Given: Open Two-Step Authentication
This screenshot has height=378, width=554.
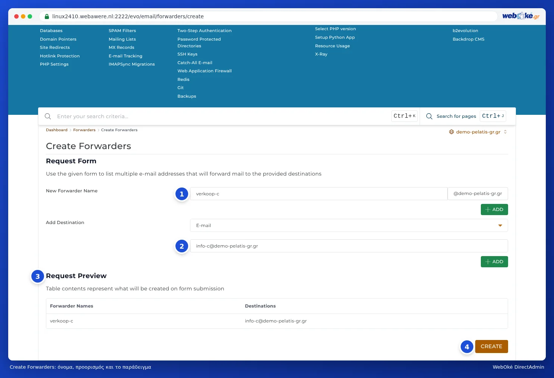Looking at the screenshot, I should (x=205, y=31).
